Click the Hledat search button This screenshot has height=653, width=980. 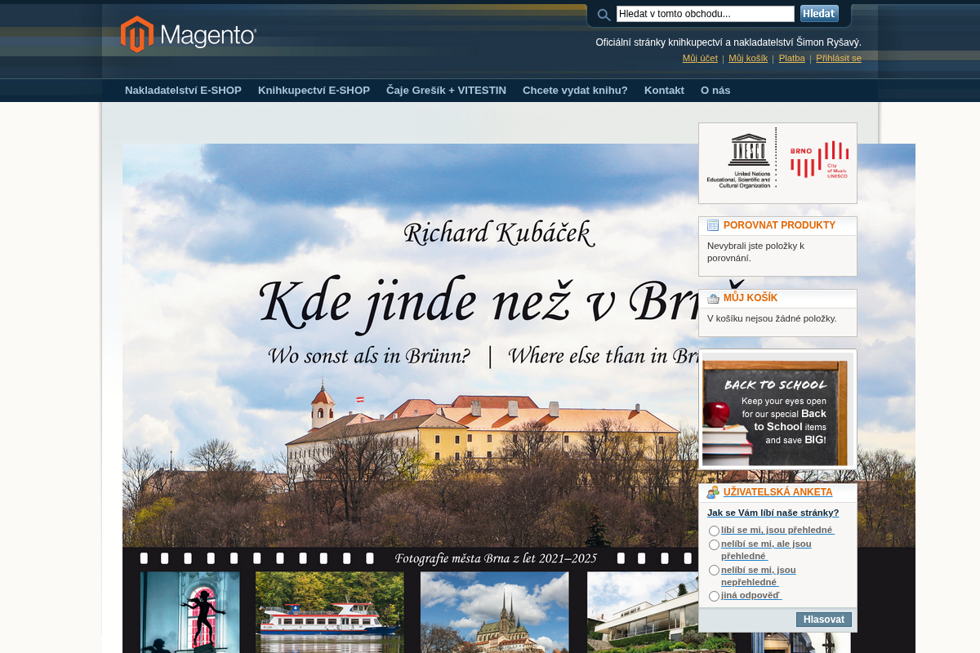(819, 14)
